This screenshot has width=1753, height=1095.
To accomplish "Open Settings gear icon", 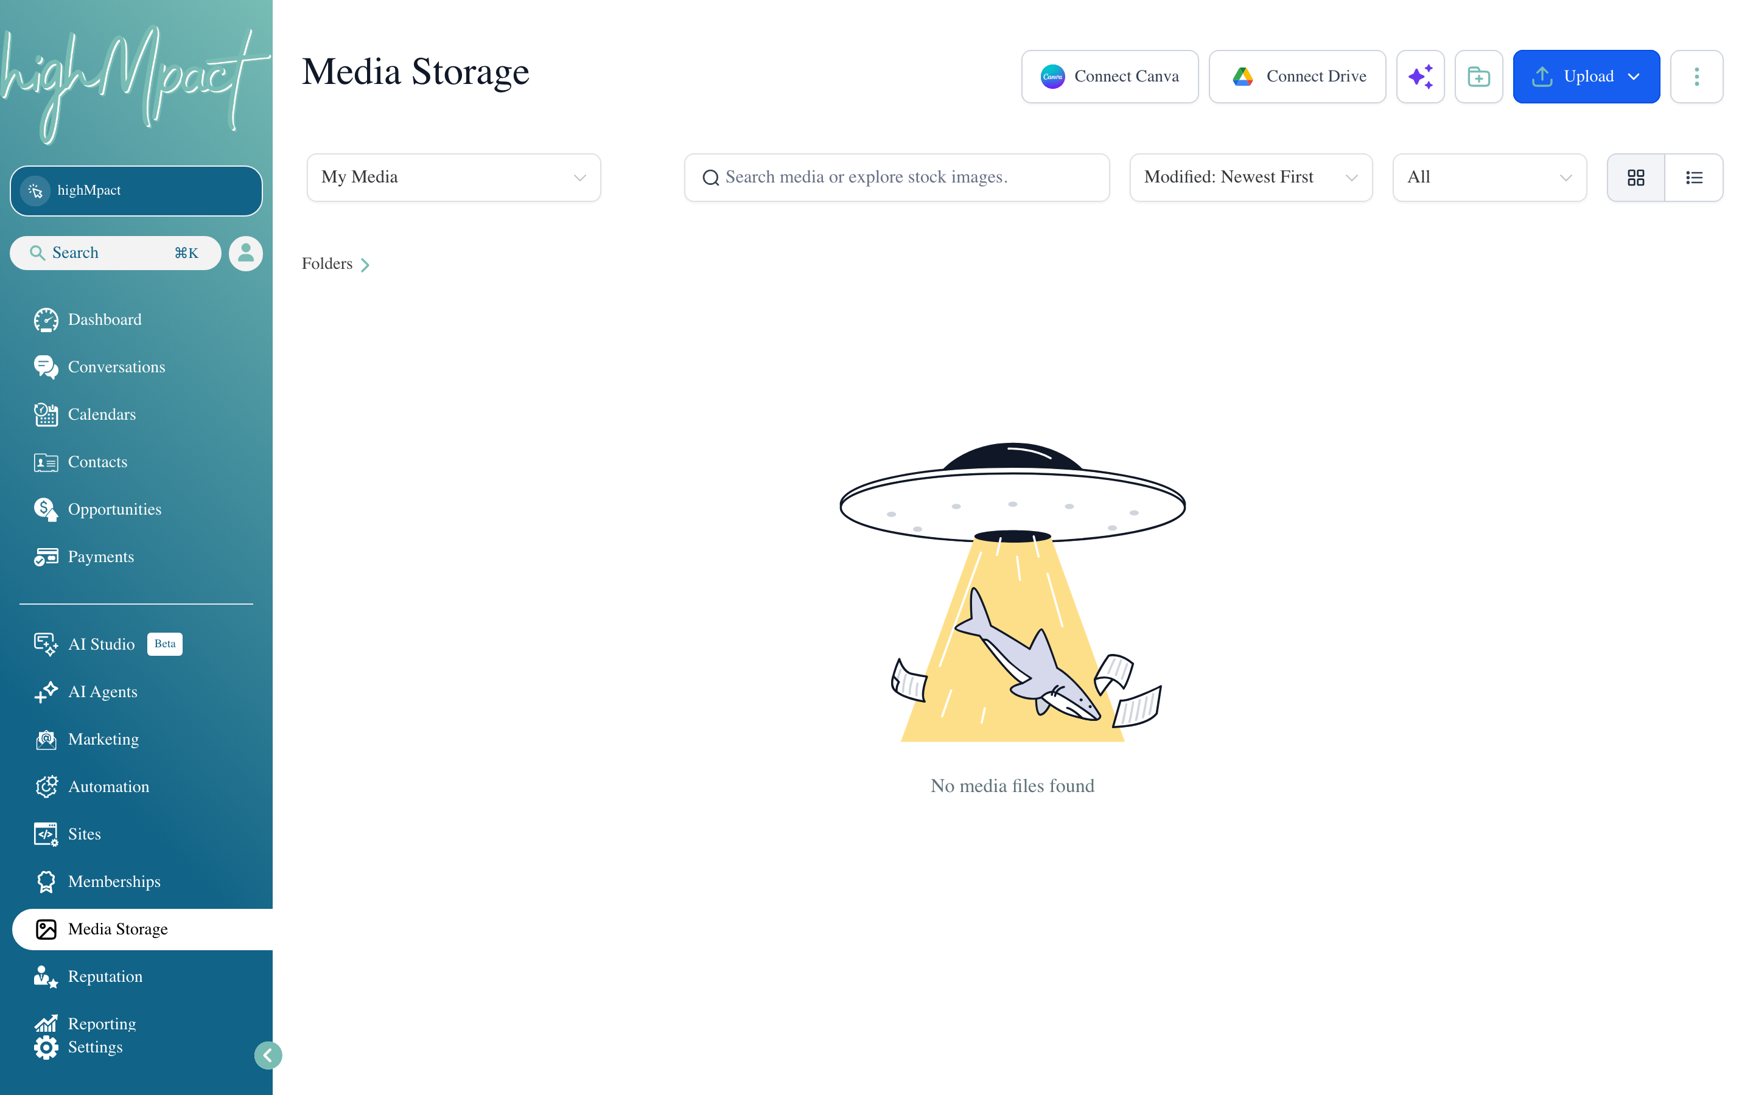I will pos(46,1047).
